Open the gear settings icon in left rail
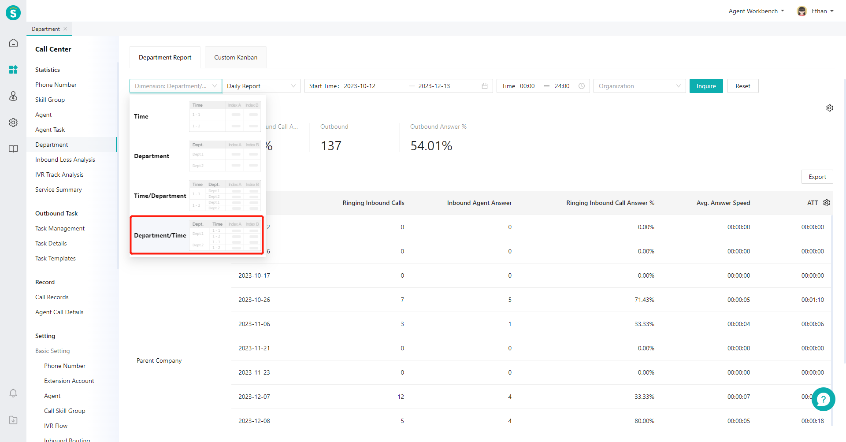The width and height of the screenshot is (846, 442). (x=13, y=123)
